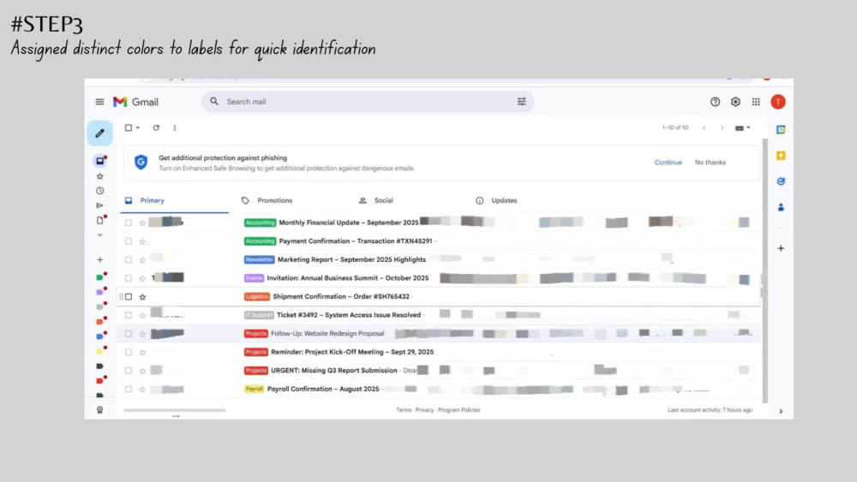Star the URGENT Missing Q3 Report email
This screenshot has width=857, height=482.
[x=142, y=371]
